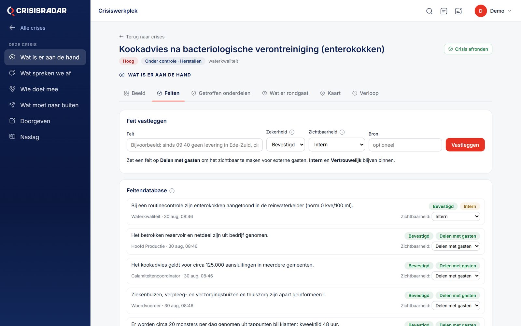521x326 pixels.
Task: Open visibility dropdown for reservoir fact
Action: [456, 246]
